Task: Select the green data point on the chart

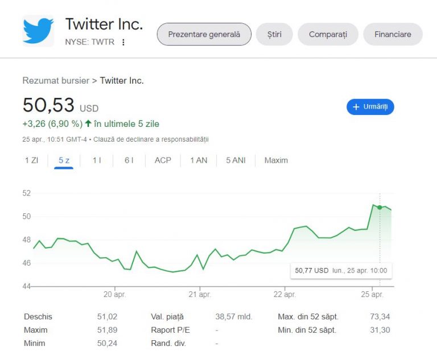Action: (380, 207)
